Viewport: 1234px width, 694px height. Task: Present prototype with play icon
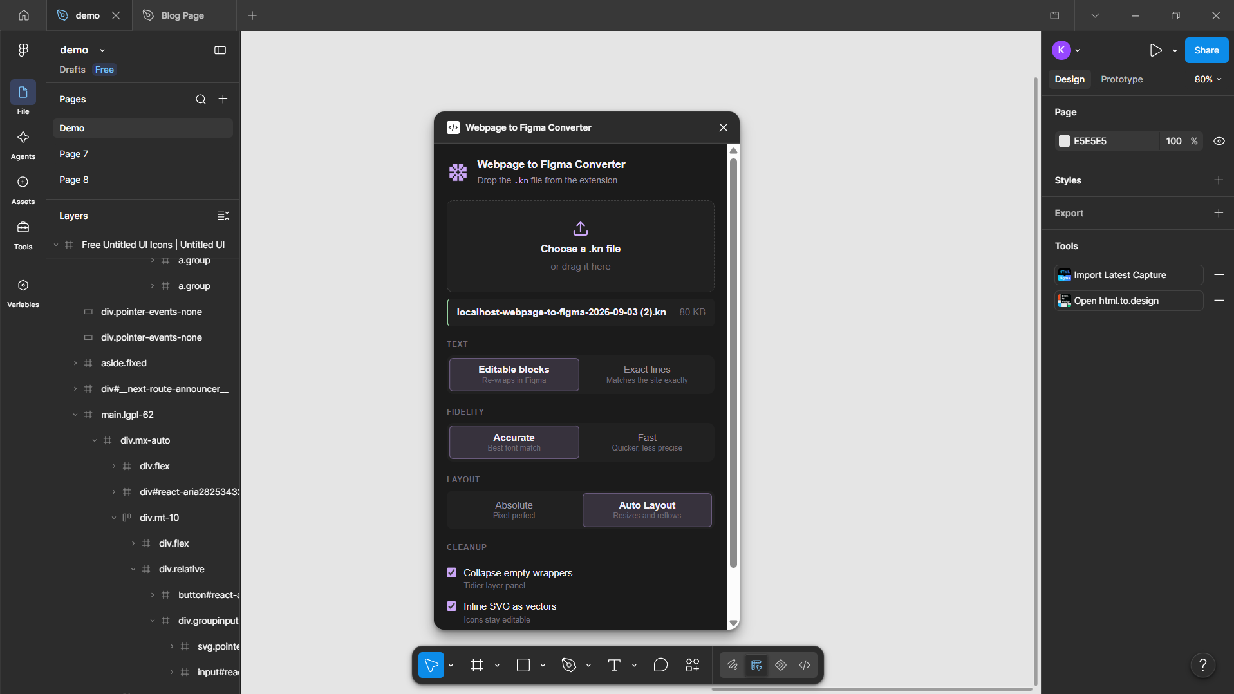[x=1156, y=50]
